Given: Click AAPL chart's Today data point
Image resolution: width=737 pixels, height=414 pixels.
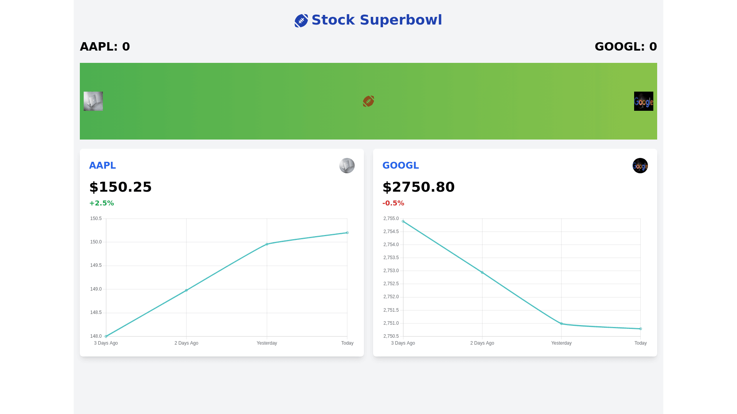Looking at the screenshot, I should tap(347, 233).
